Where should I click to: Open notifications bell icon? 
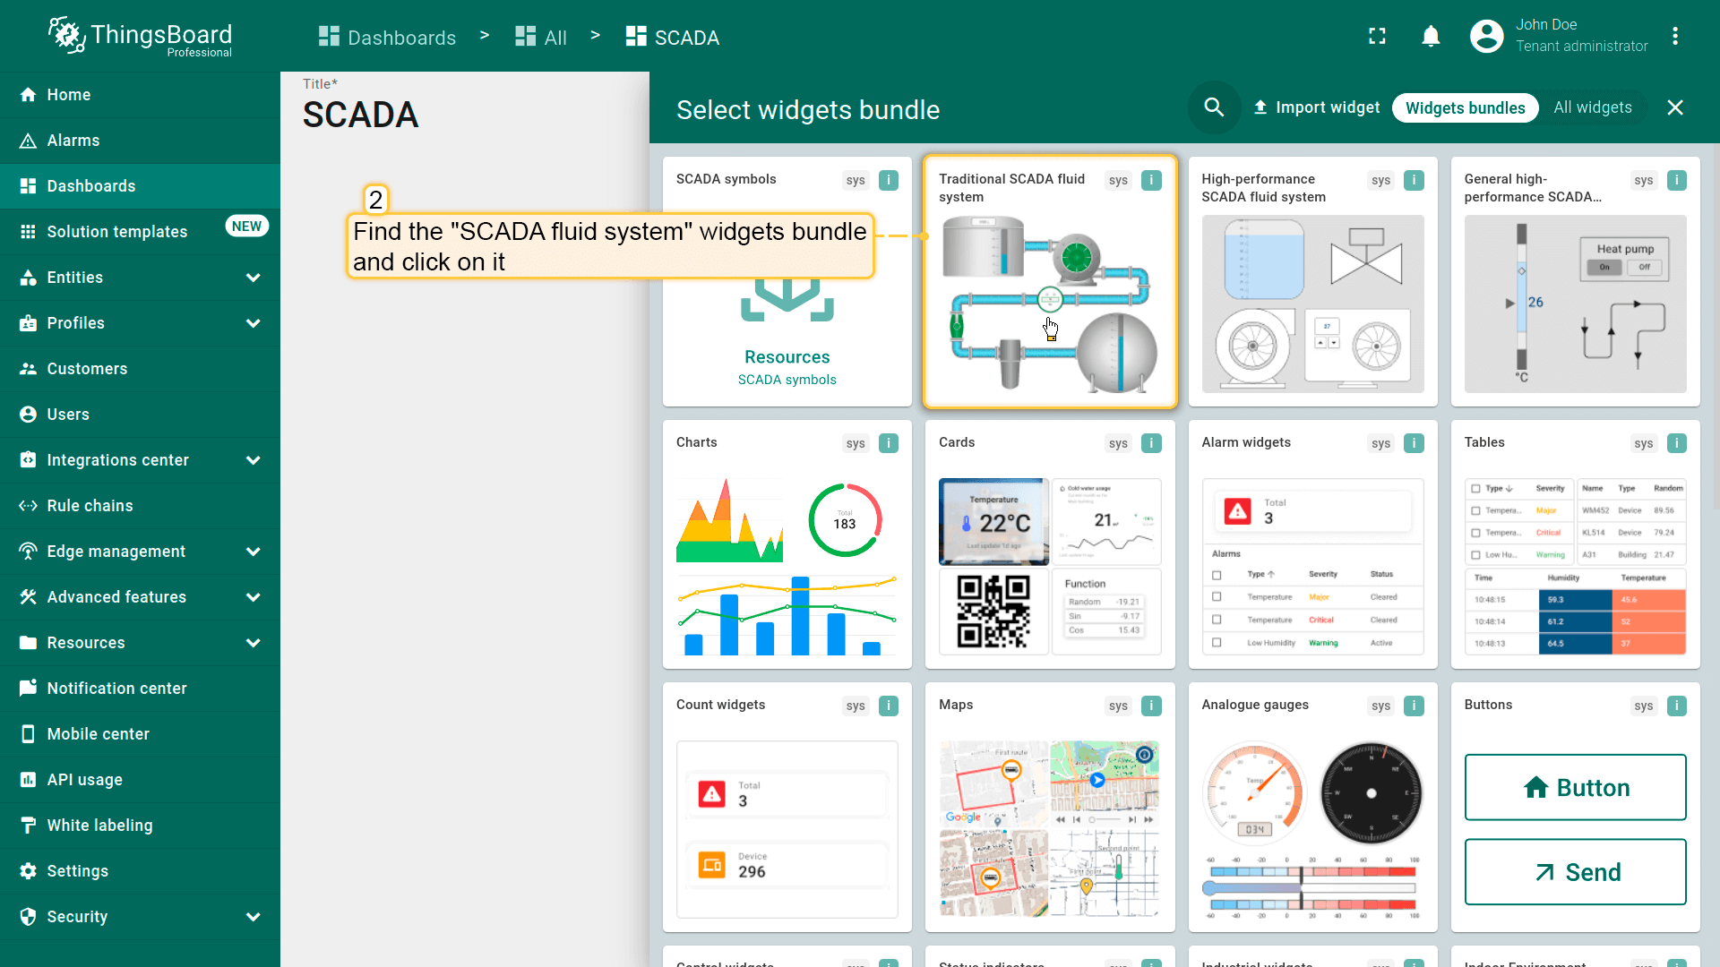point(1431,36)
